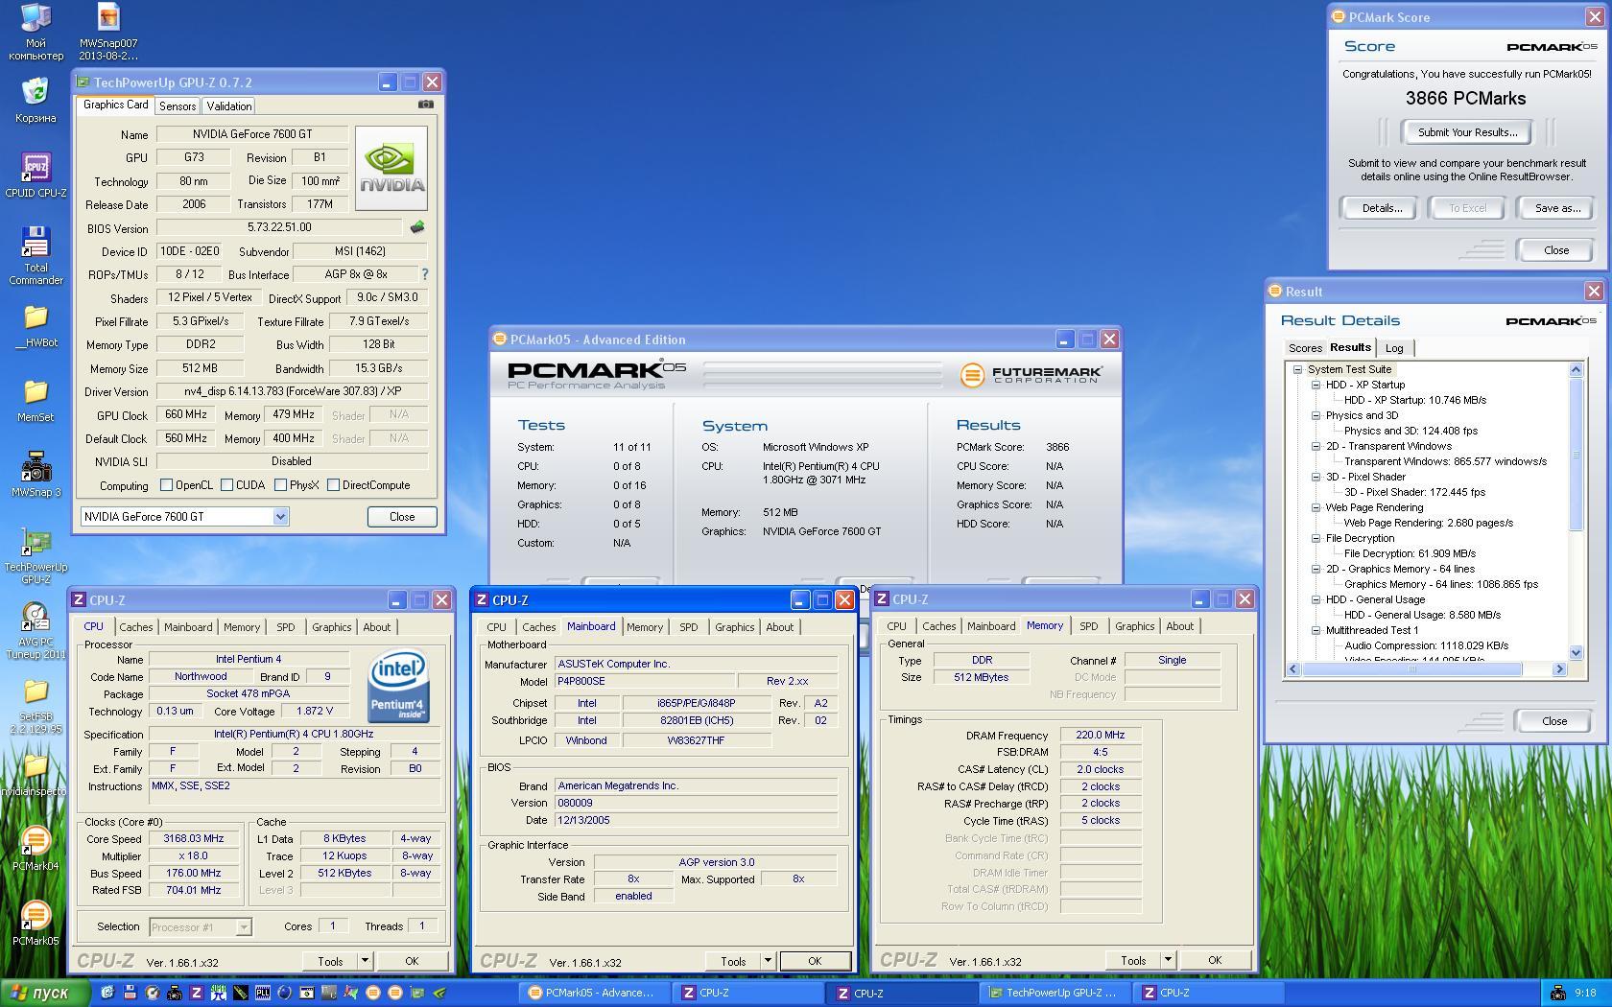Click the Start (пуск) button
Image resolution: width=1612 pixels, height=1007 pixels.
(x=45, y=993)
